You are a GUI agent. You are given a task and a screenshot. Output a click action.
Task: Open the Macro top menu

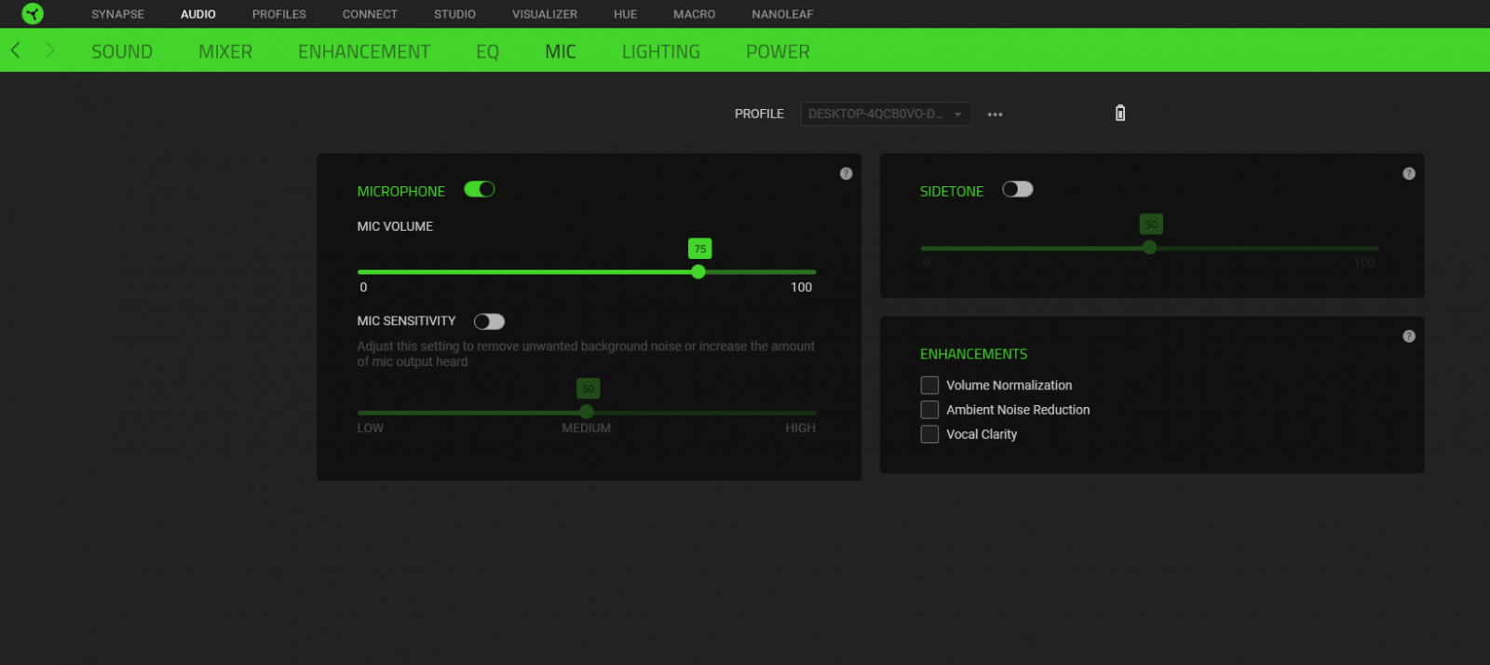695,14
